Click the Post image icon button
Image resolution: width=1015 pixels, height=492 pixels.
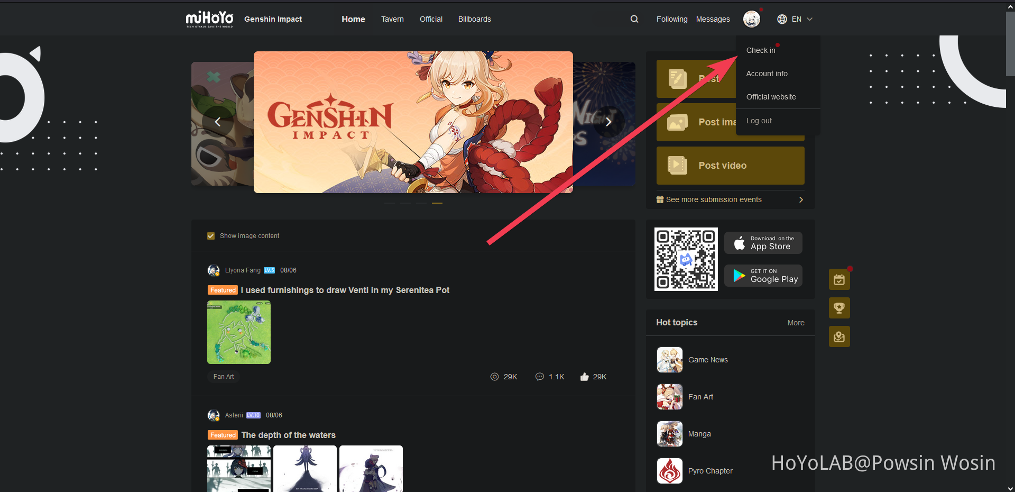coord(677,122)
